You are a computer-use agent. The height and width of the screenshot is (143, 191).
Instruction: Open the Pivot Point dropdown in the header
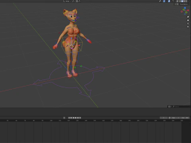point(74,1)
